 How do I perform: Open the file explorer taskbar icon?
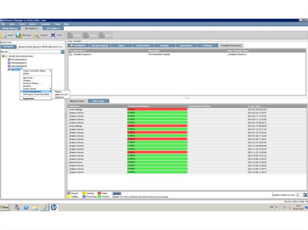(x=35, y=207)
